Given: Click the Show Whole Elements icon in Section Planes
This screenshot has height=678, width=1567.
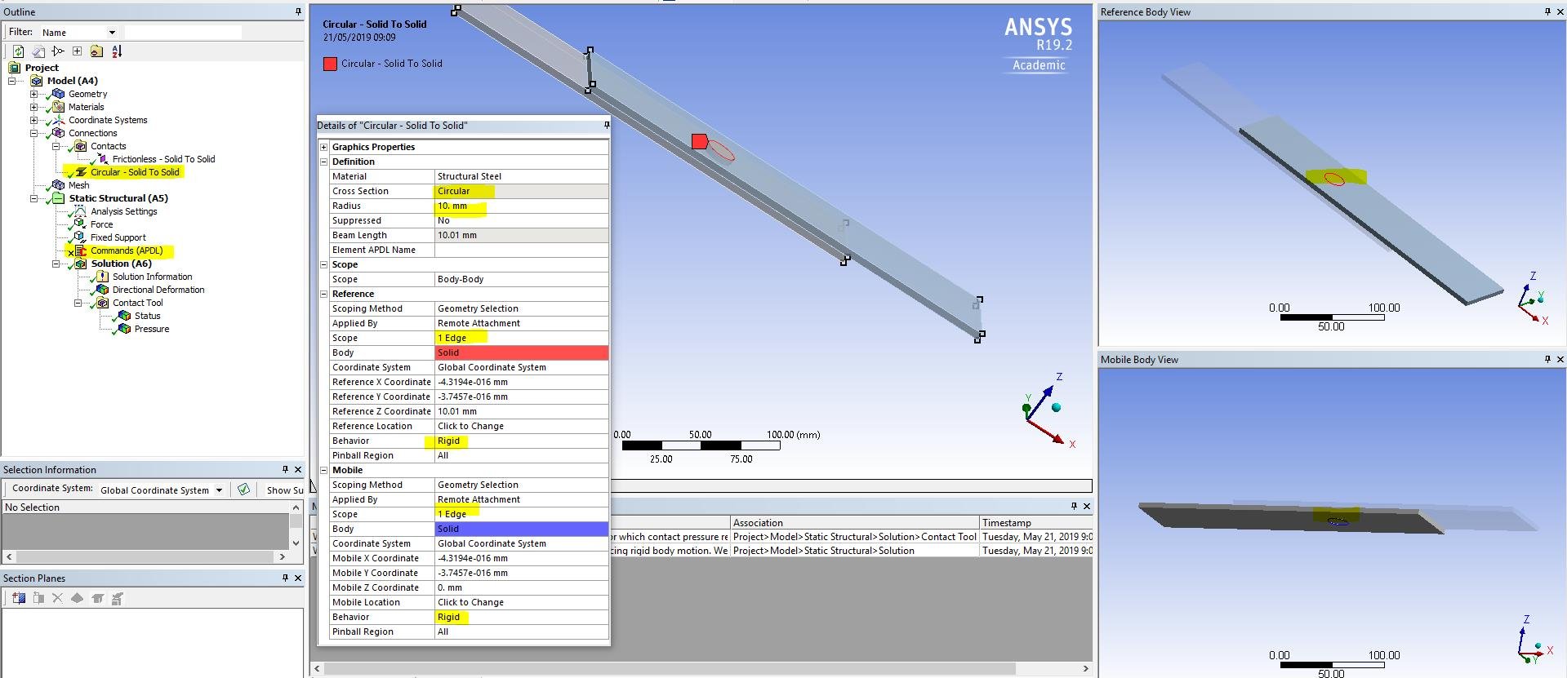Looking at the screenshot, I should pyautogui.click(x=77, y=598).
